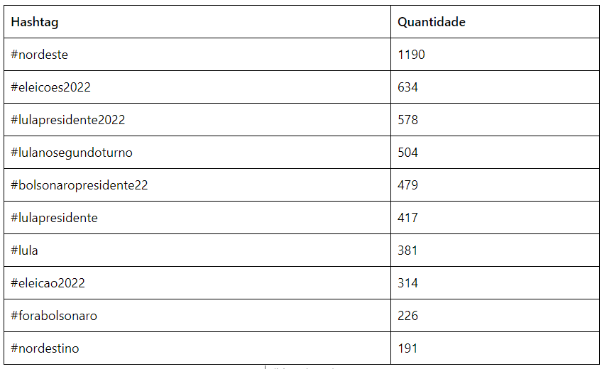Screen dimensions: 602x369
Task: Click the 634 quantity value
Action: click(408, 87)
